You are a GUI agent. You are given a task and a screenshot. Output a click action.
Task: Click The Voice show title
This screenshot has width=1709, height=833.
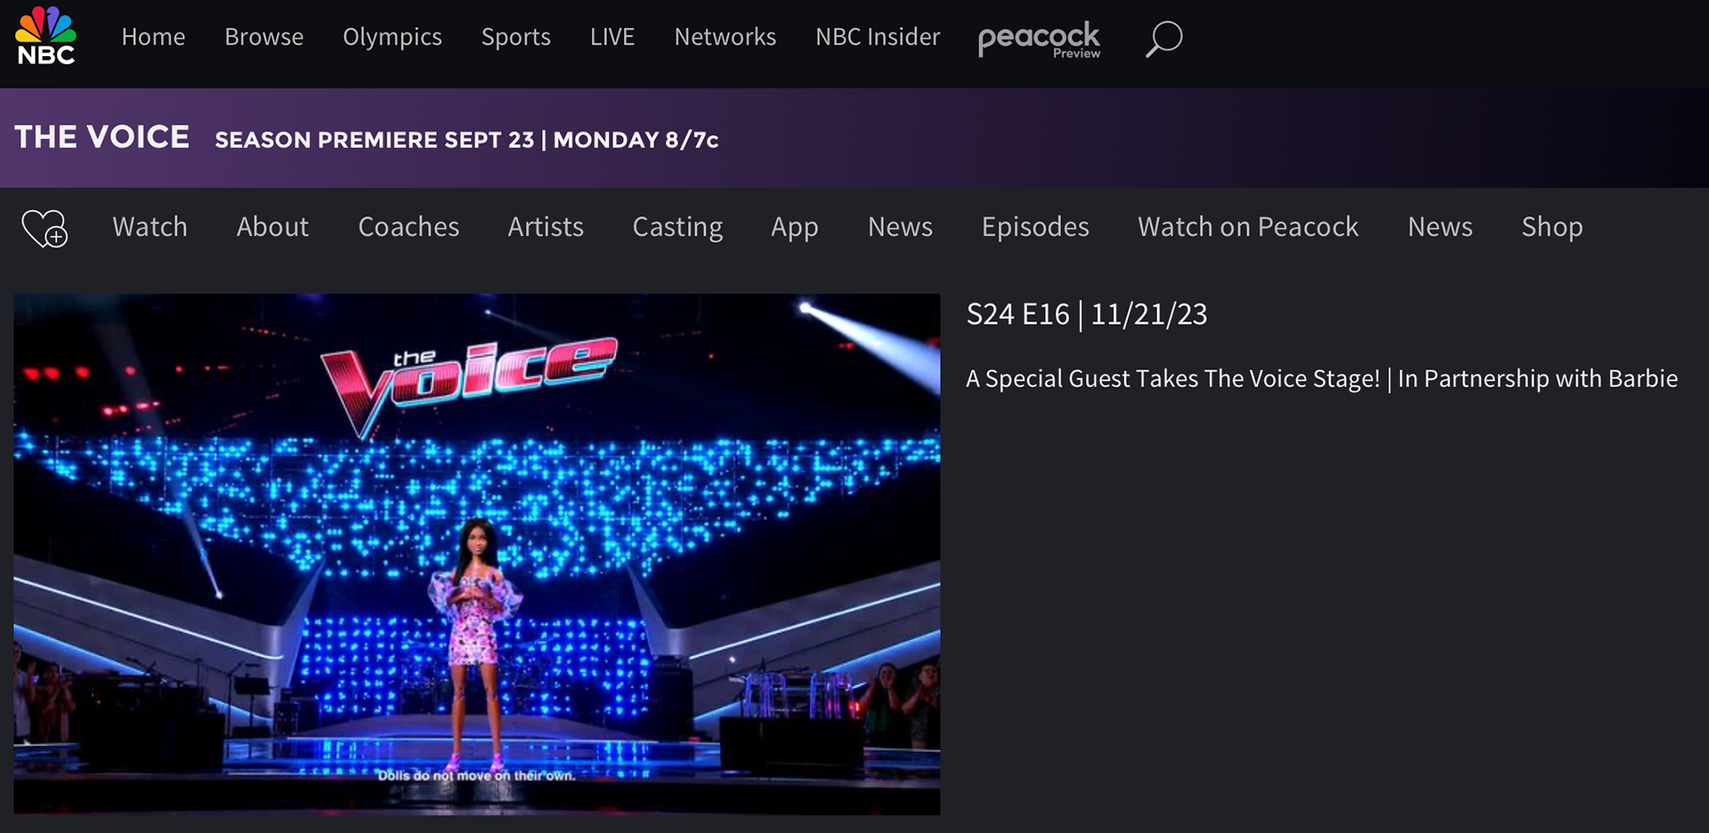tap(101, 137)
